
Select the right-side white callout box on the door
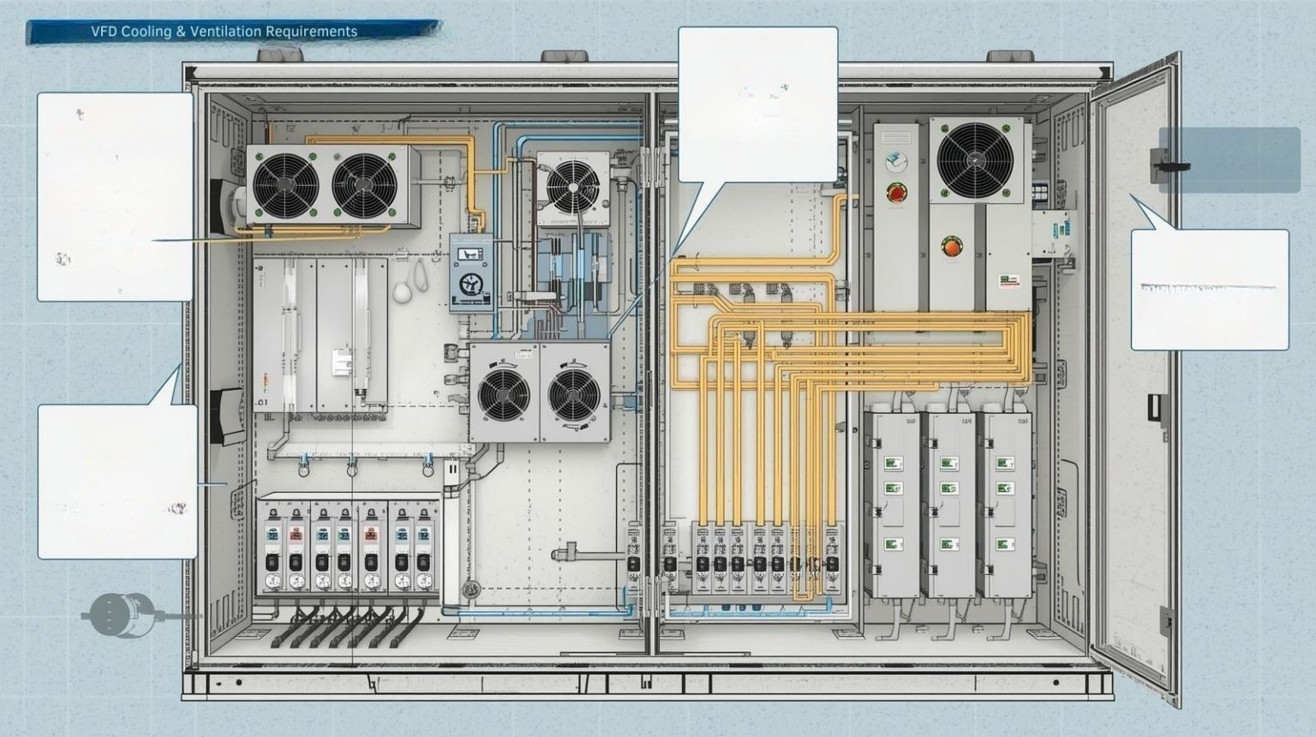click(1210, 290)
